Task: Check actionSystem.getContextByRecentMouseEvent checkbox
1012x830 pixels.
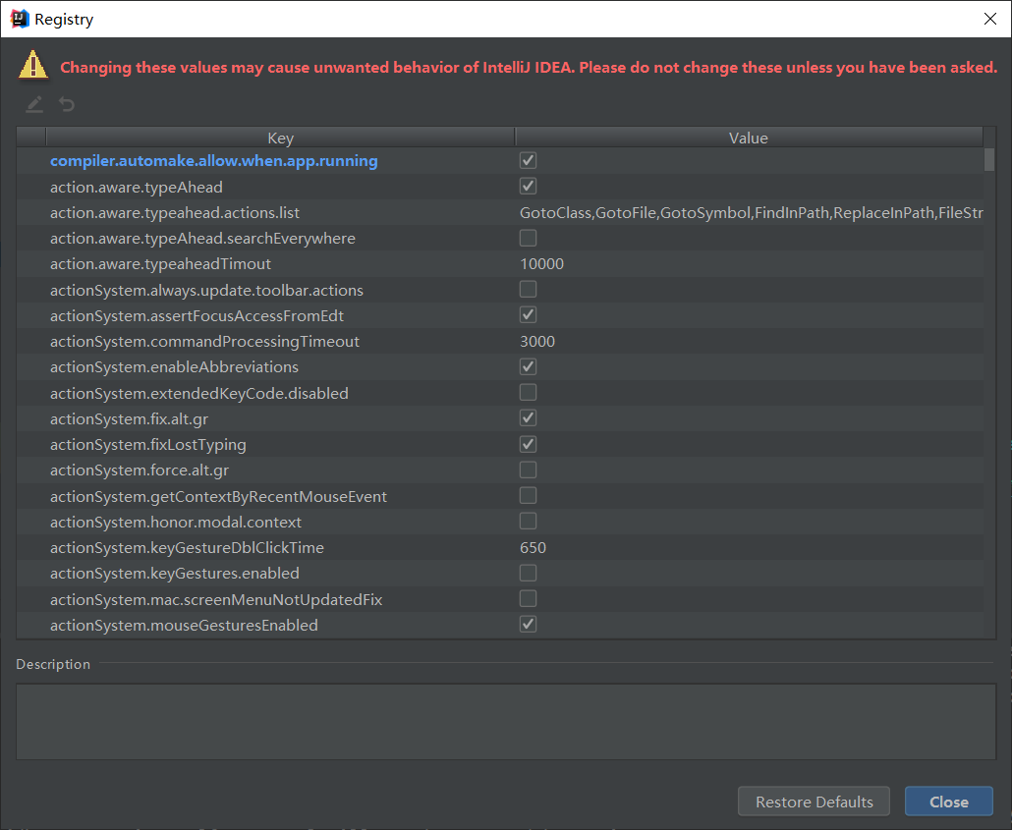Action: tap(528, 496)
